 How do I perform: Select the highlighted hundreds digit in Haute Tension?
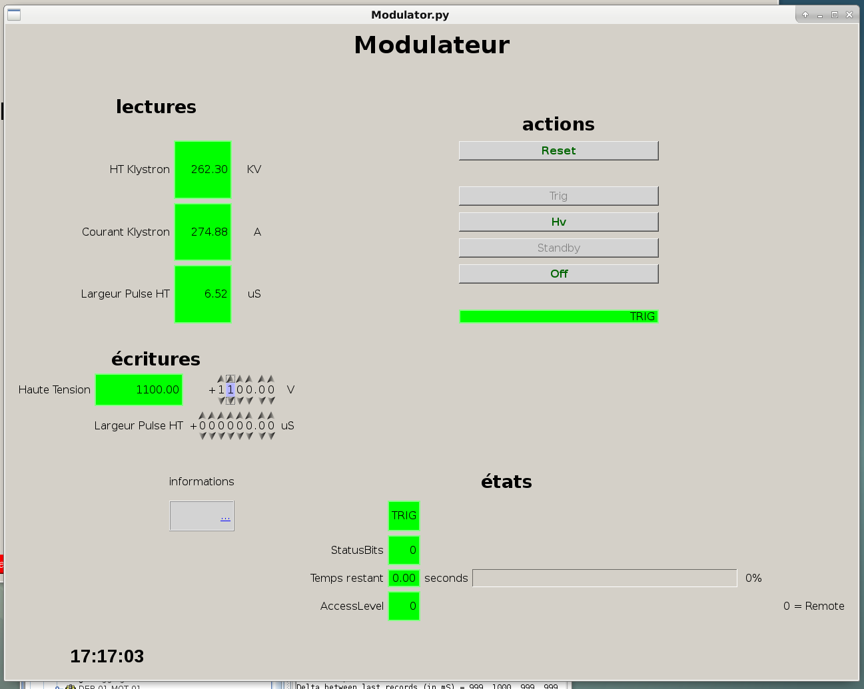[230, 390]
